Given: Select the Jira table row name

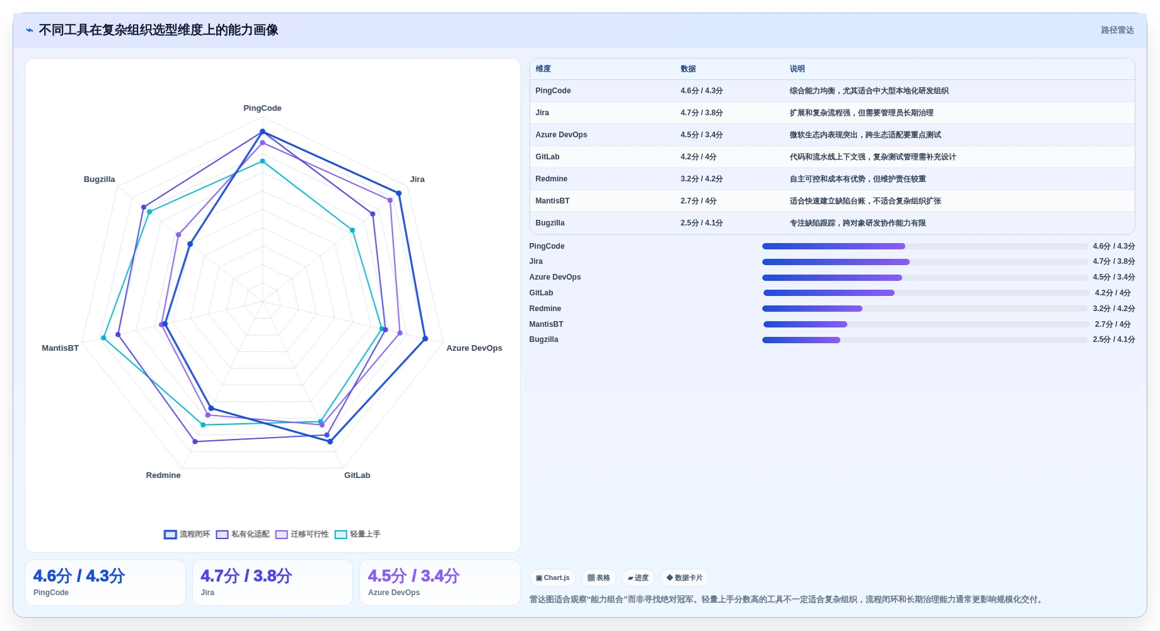Looking at the screenshot, I should [542, 113].
